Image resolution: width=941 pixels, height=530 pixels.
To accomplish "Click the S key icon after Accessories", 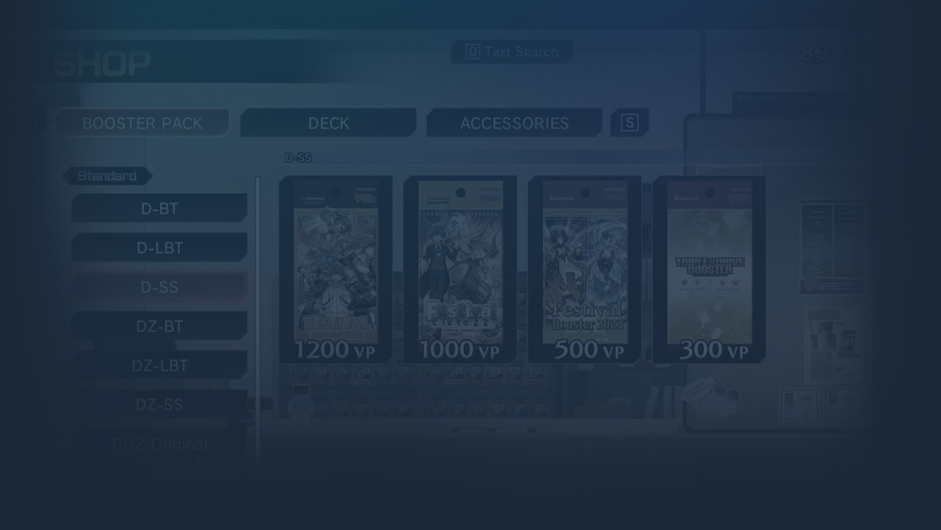I will point(630,122).
